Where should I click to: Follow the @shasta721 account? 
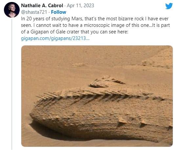pyautogui.click(x=58, y=12)
